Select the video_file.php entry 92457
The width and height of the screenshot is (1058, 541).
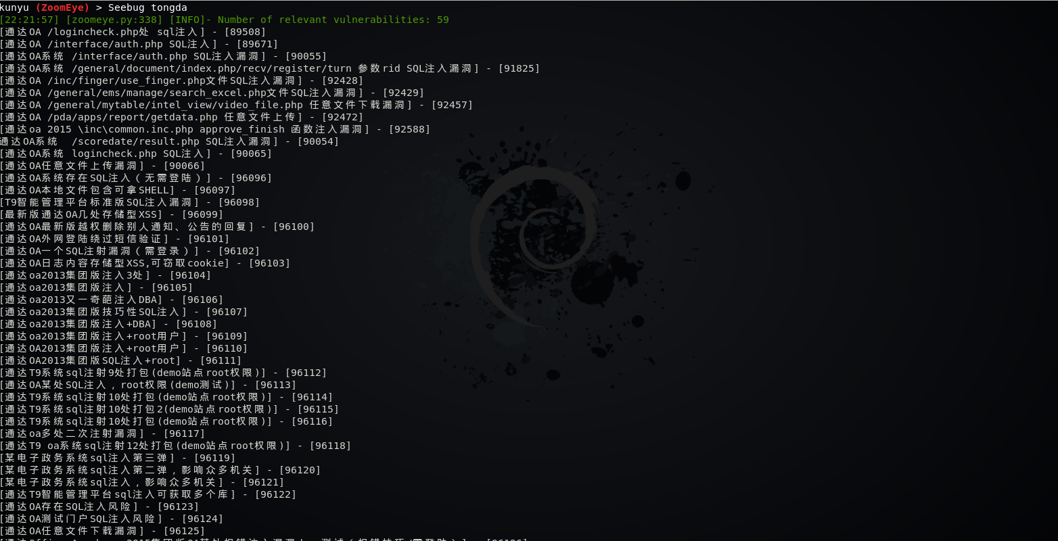click(x=237, y=105)
